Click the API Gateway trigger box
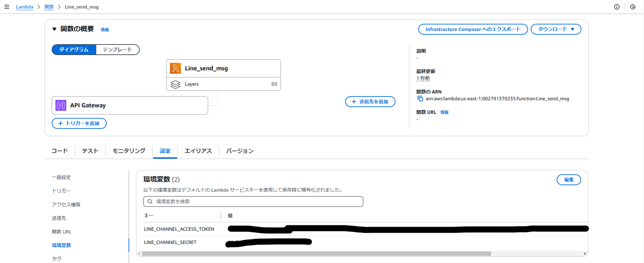The height and width of the screenshot is (263, 644). [130, 105]
